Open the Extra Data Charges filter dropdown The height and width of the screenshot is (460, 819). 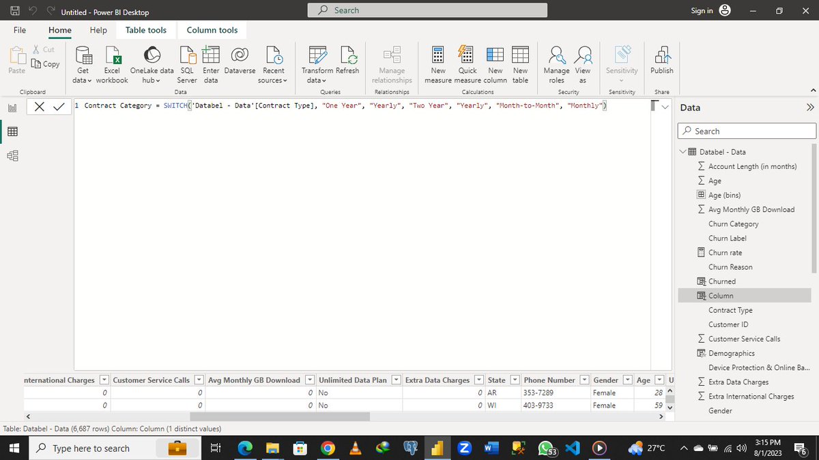pyautogui.click(x=480, y=380)
